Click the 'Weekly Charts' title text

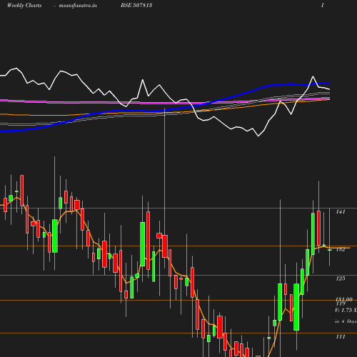pyautogui.click(x=24, y=5)
